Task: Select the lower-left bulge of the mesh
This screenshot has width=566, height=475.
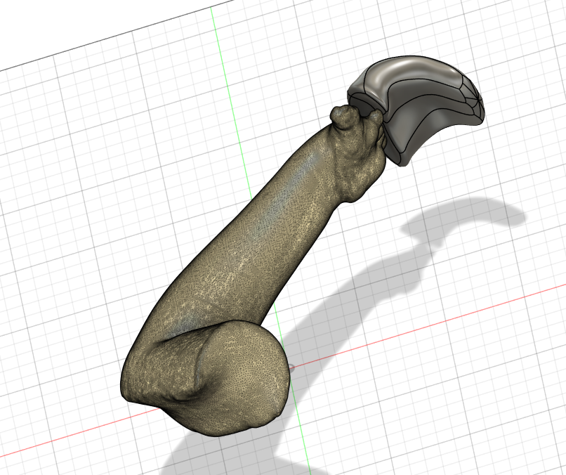Action: pos(140,379)
